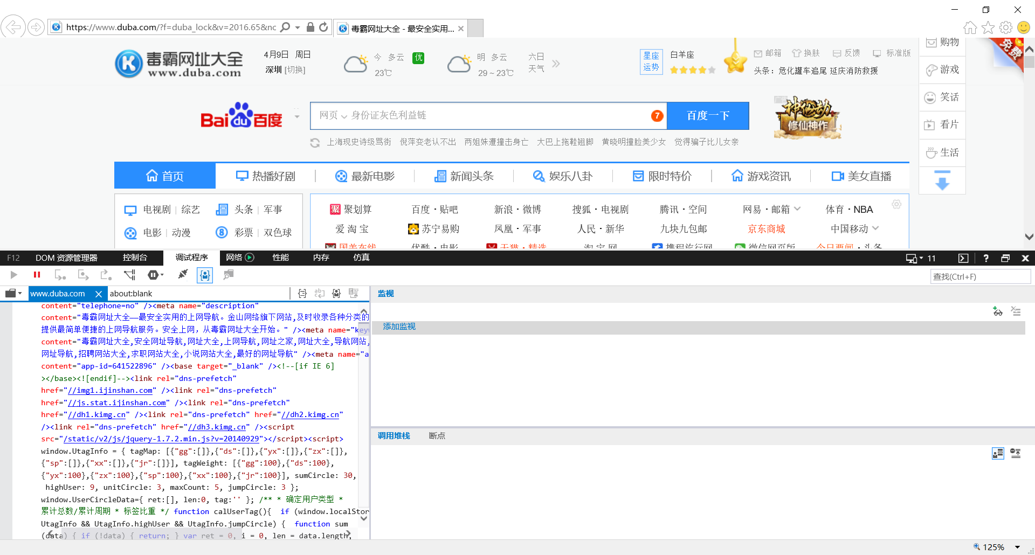This screenshot has height=555, width=1035.
Task: Click the Step Over debugger icon
Action: point(83,275)
